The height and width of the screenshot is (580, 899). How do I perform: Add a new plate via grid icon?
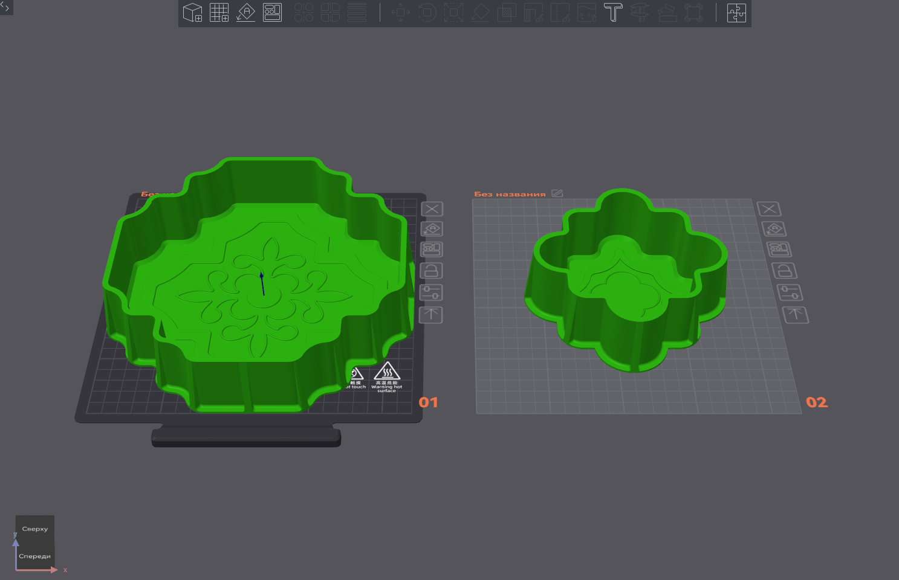coord(219,13)
